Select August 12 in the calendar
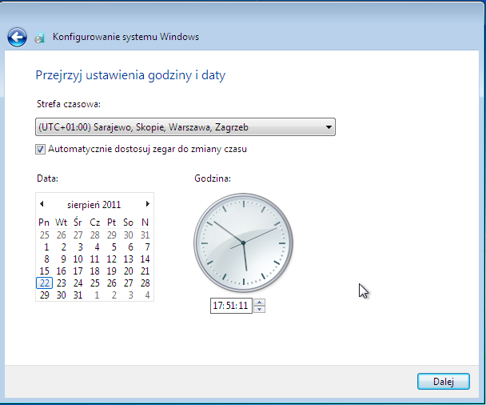This screenshot has height=405, width=486. (111, 259)
